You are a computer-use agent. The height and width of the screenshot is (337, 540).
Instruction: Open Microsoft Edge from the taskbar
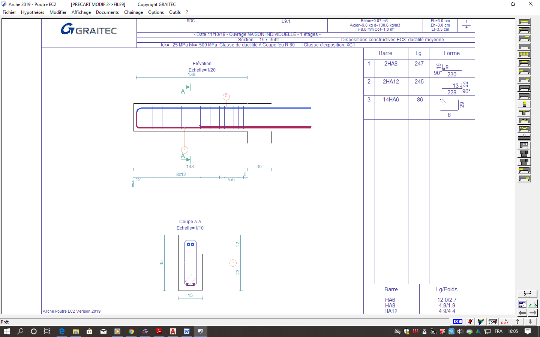[x=62, y=331]
